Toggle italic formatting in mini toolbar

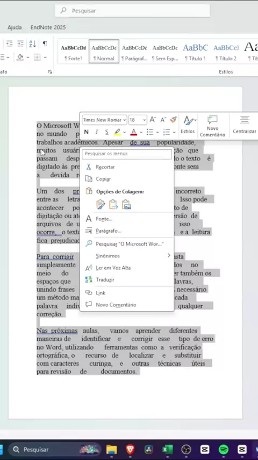[x=96, y=132]
